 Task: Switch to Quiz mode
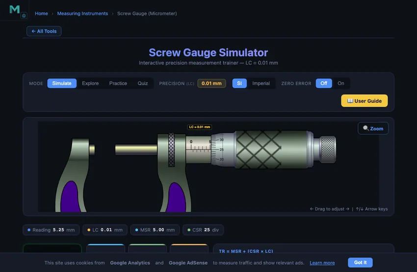[x=143, y=83]
